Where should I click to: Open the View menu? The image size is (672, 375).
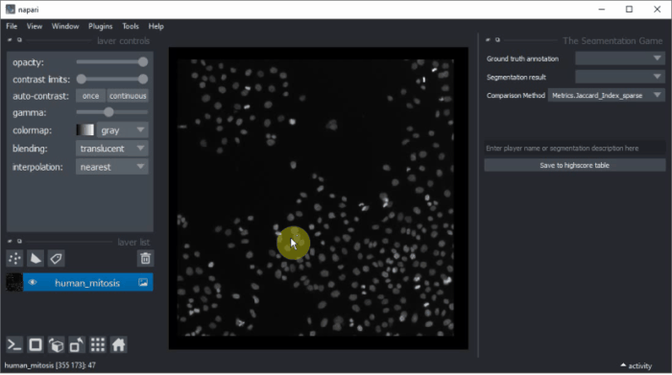coord(35,26)
